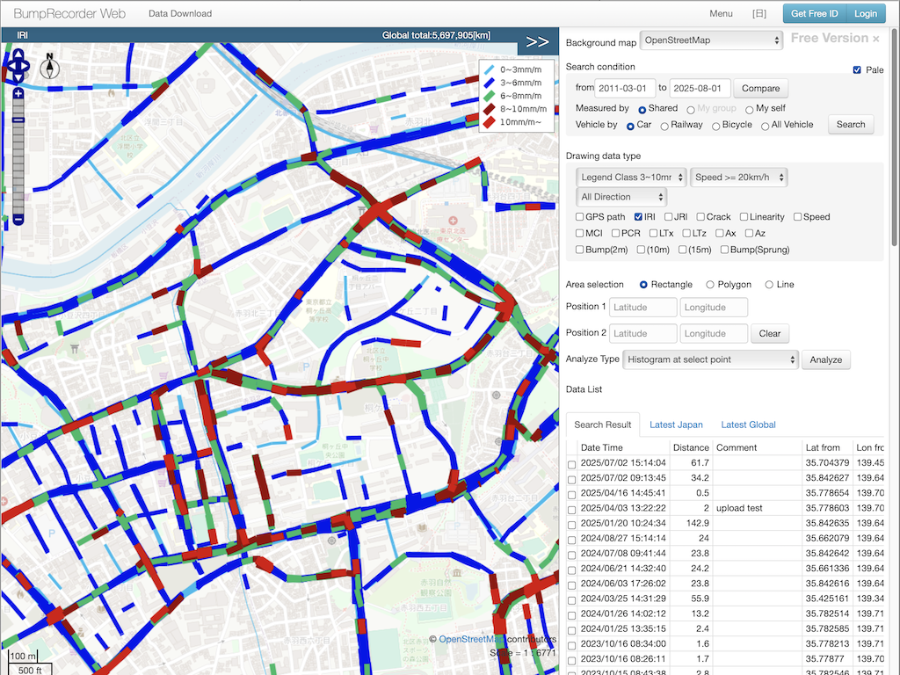Click the BumpRecorder Web logo

[x=69, y=13]
